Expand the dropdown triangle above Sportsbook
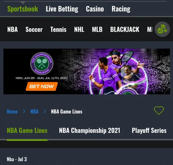 tap(23, 3)
